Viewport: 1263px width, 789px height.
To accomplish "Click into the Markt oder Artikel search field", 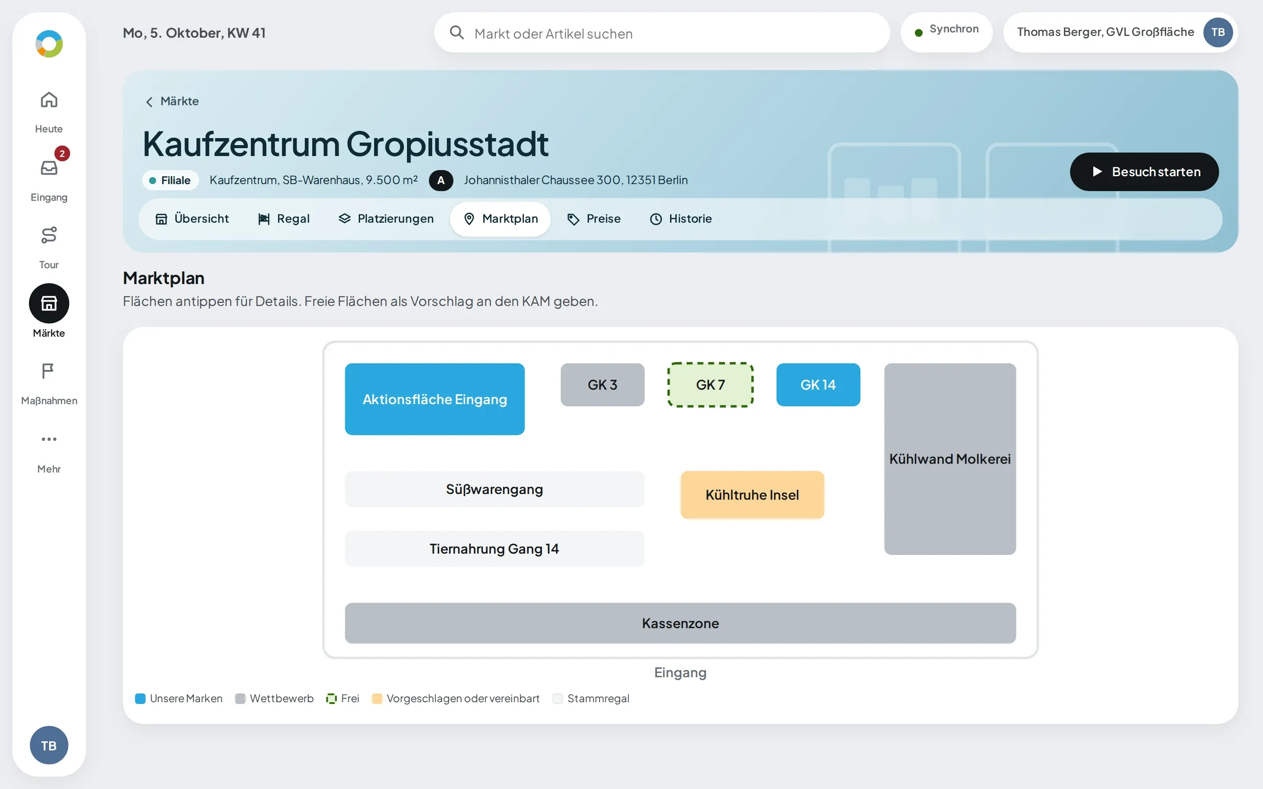I will pos(662,32).
